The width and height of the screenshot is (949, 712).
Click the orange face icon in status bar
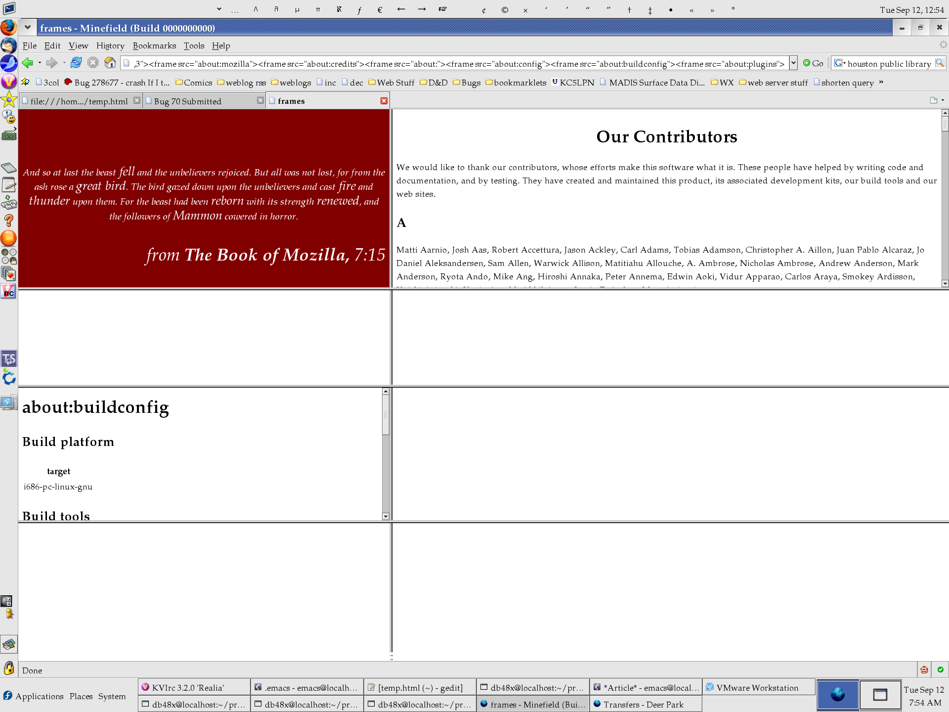(924, 670)
